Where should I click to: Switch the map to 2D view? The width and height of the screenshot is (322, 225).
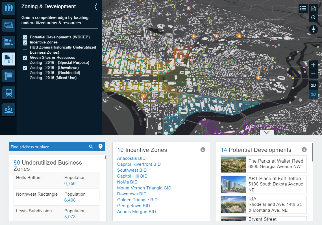[313, 85]
